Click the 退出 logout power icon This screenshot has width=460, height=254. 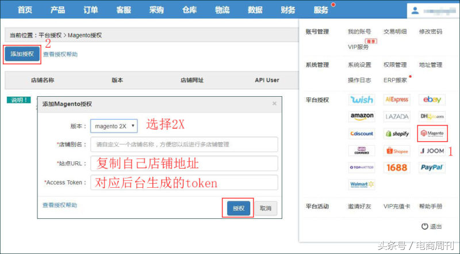[424, 226]
